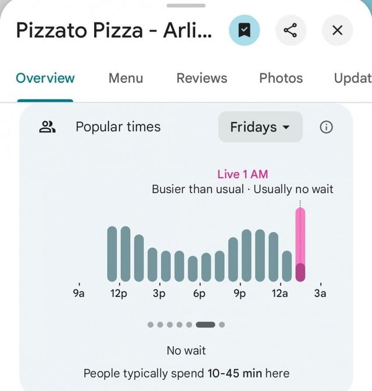The image size is (372, 391).
Task: Open the Reviews tab
Action: point(202,78)
